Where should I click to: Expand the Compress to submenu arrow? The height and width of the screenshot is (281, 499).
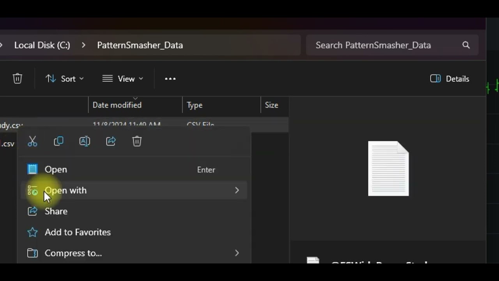[x=237, y=253]
